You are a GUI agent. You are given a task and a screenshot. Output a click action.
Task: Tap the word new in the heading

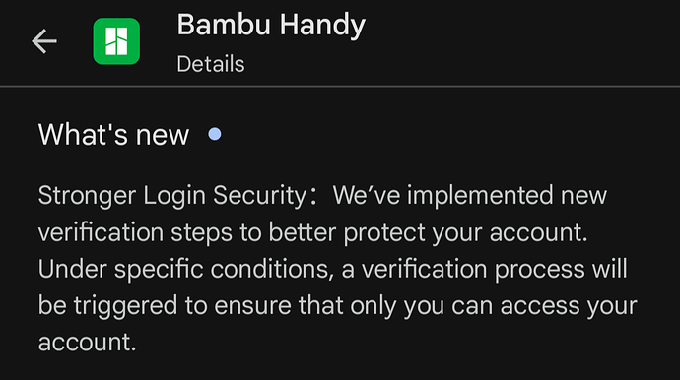(163, 136)
